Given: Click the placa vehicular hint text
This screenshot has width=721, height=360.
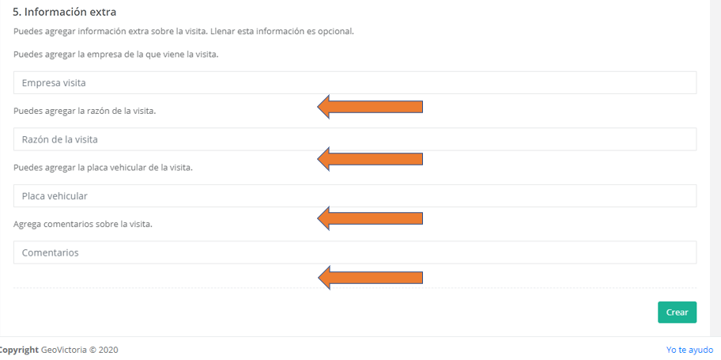Looking at the screenshot, I should [103, 168].
